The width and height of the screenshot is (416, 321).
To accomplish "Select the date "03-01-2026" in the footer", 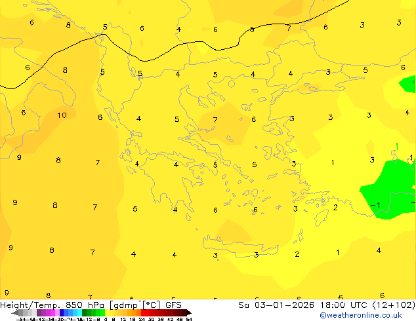I will 284,305.
